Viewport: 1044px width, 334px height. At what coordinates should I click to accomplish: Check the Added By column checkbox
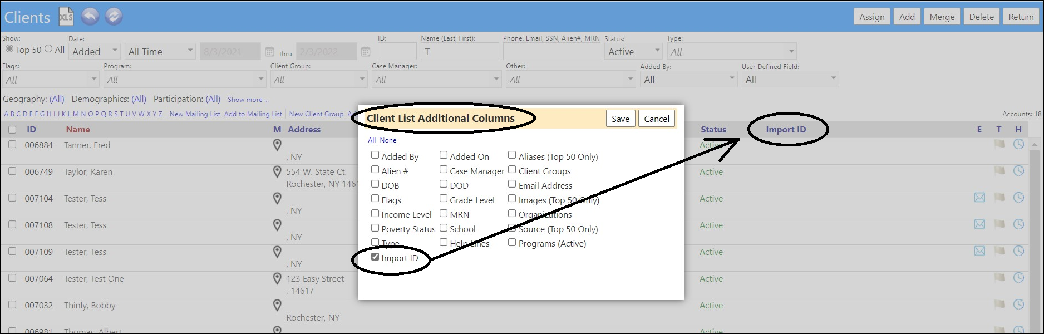tap(375, 155)
